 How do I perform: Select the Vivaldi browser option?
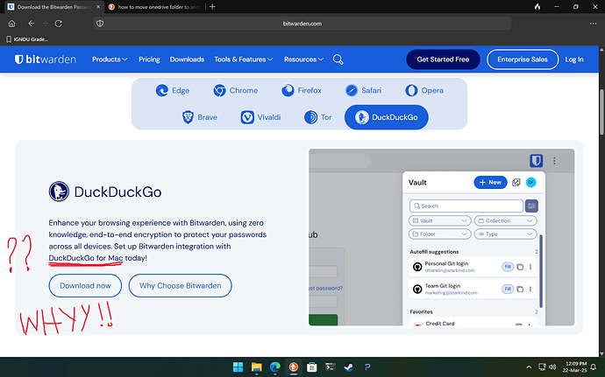pyautogui.click(x=260, y=117)
